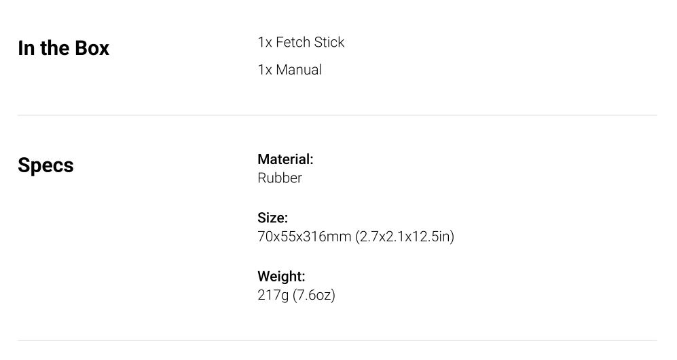Click the word "Box" in the first heading

(x=92, y=48)
